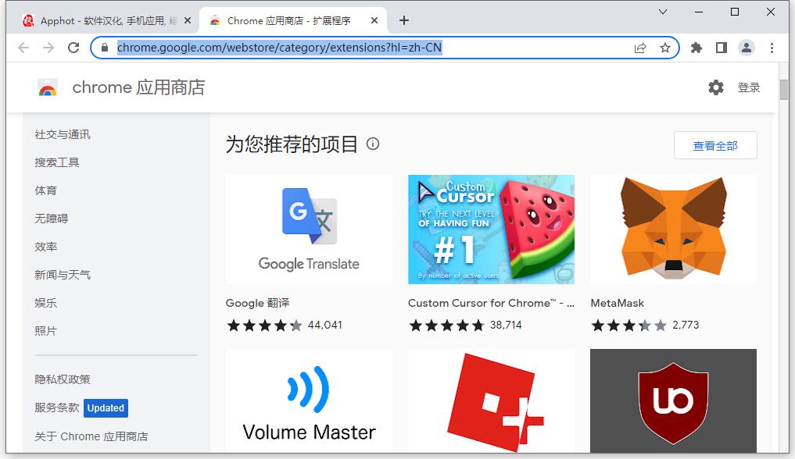The width and height of the screenshot is (795, 459).
Task: Bookmark this page with the star icon
Action: pyautogui.click(x=666, y=48)
